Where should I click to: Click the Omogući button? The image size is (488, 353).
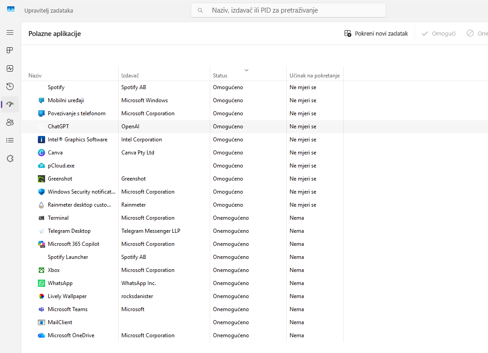click(438, 34)
